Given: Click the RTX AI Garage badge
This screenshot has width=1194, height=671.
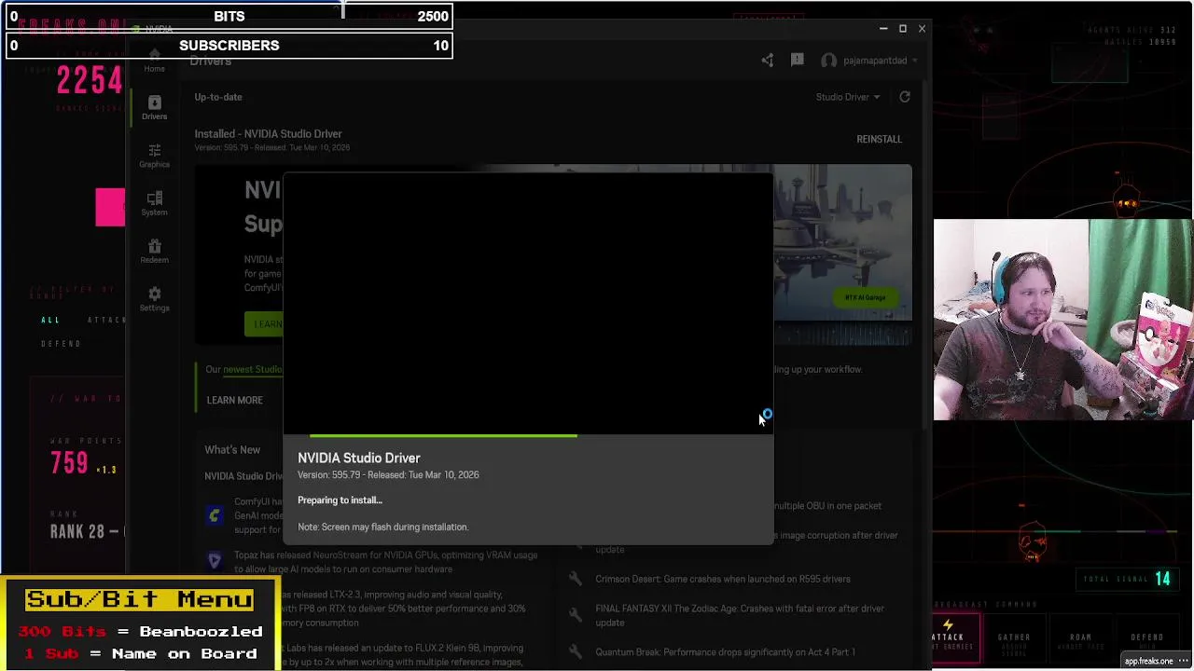Looking at the screenshot, I should click(865, 298).
